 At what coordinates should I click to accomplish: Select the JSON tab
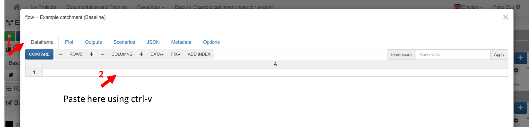pyautogui.click(x=153, y=42)
